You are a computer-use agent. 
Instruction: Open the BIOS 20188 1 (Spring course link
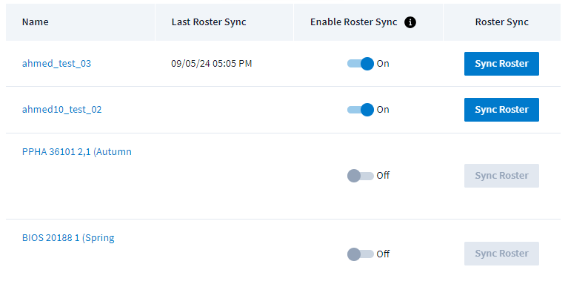[68, 238]
